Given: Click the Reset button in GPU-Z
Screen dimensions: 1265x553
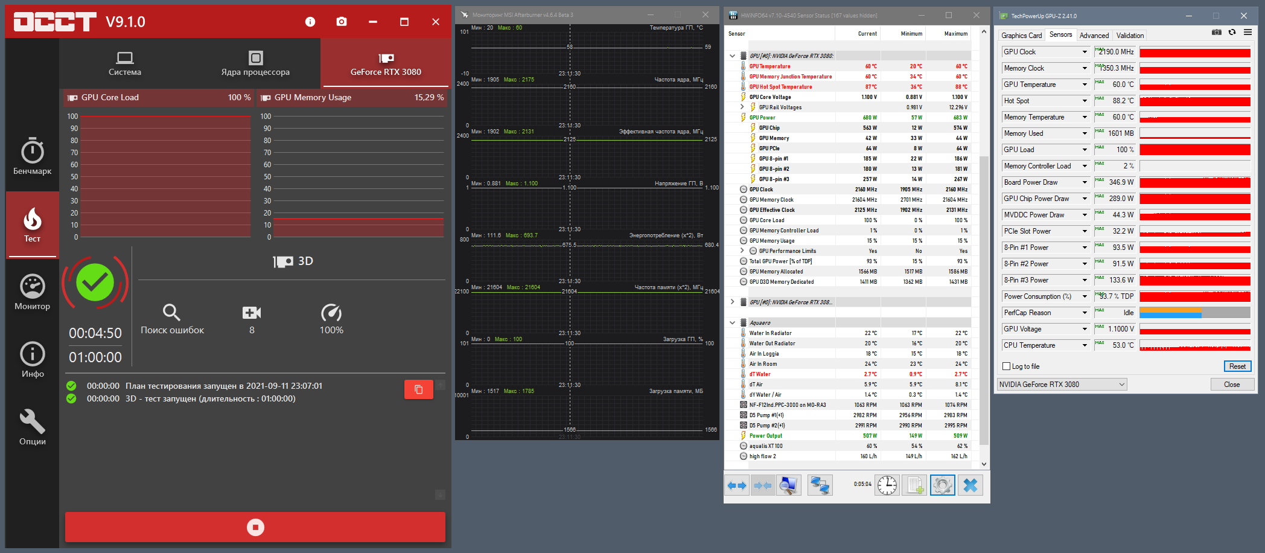Looking at the screenshot, I should [x=1237, y=366].
